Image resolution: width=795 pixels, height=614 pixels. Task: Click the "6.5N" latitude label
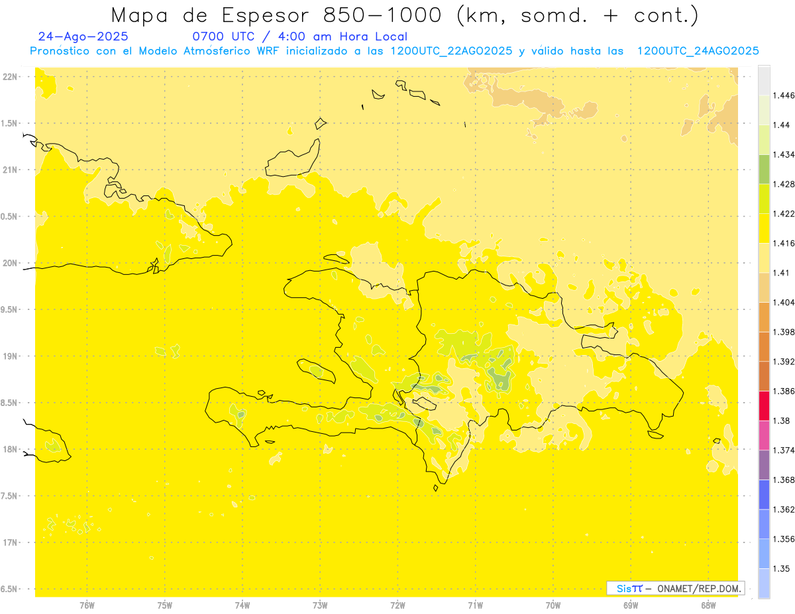click(10, 589)
